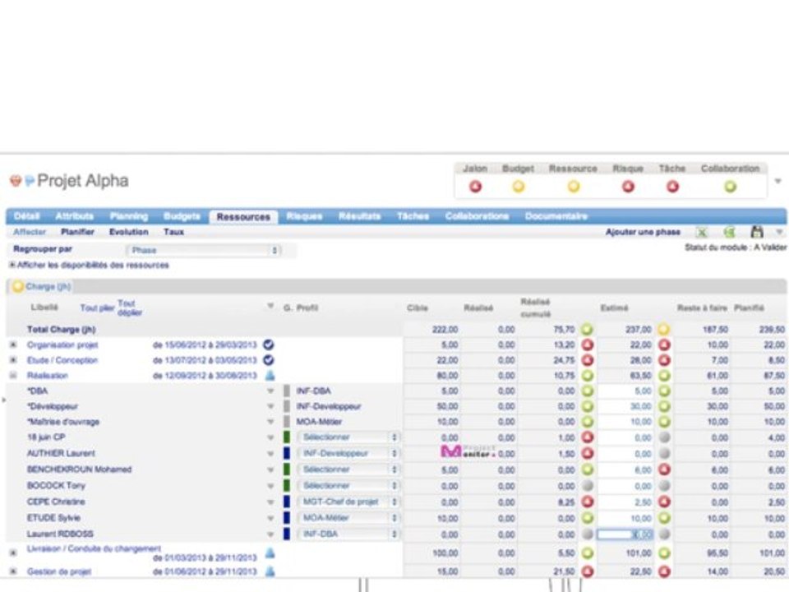Select the Evolution sub-tab
The height and width of the screenshot is (592, 789).
(129, 232)
